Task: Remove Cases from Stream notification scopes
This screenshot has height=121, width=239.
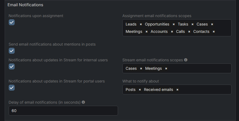Action: coord(141,69)
